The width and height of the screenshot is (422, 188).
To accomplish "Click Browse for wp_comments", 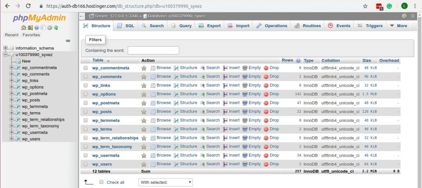I will click(x=161, y=77).
